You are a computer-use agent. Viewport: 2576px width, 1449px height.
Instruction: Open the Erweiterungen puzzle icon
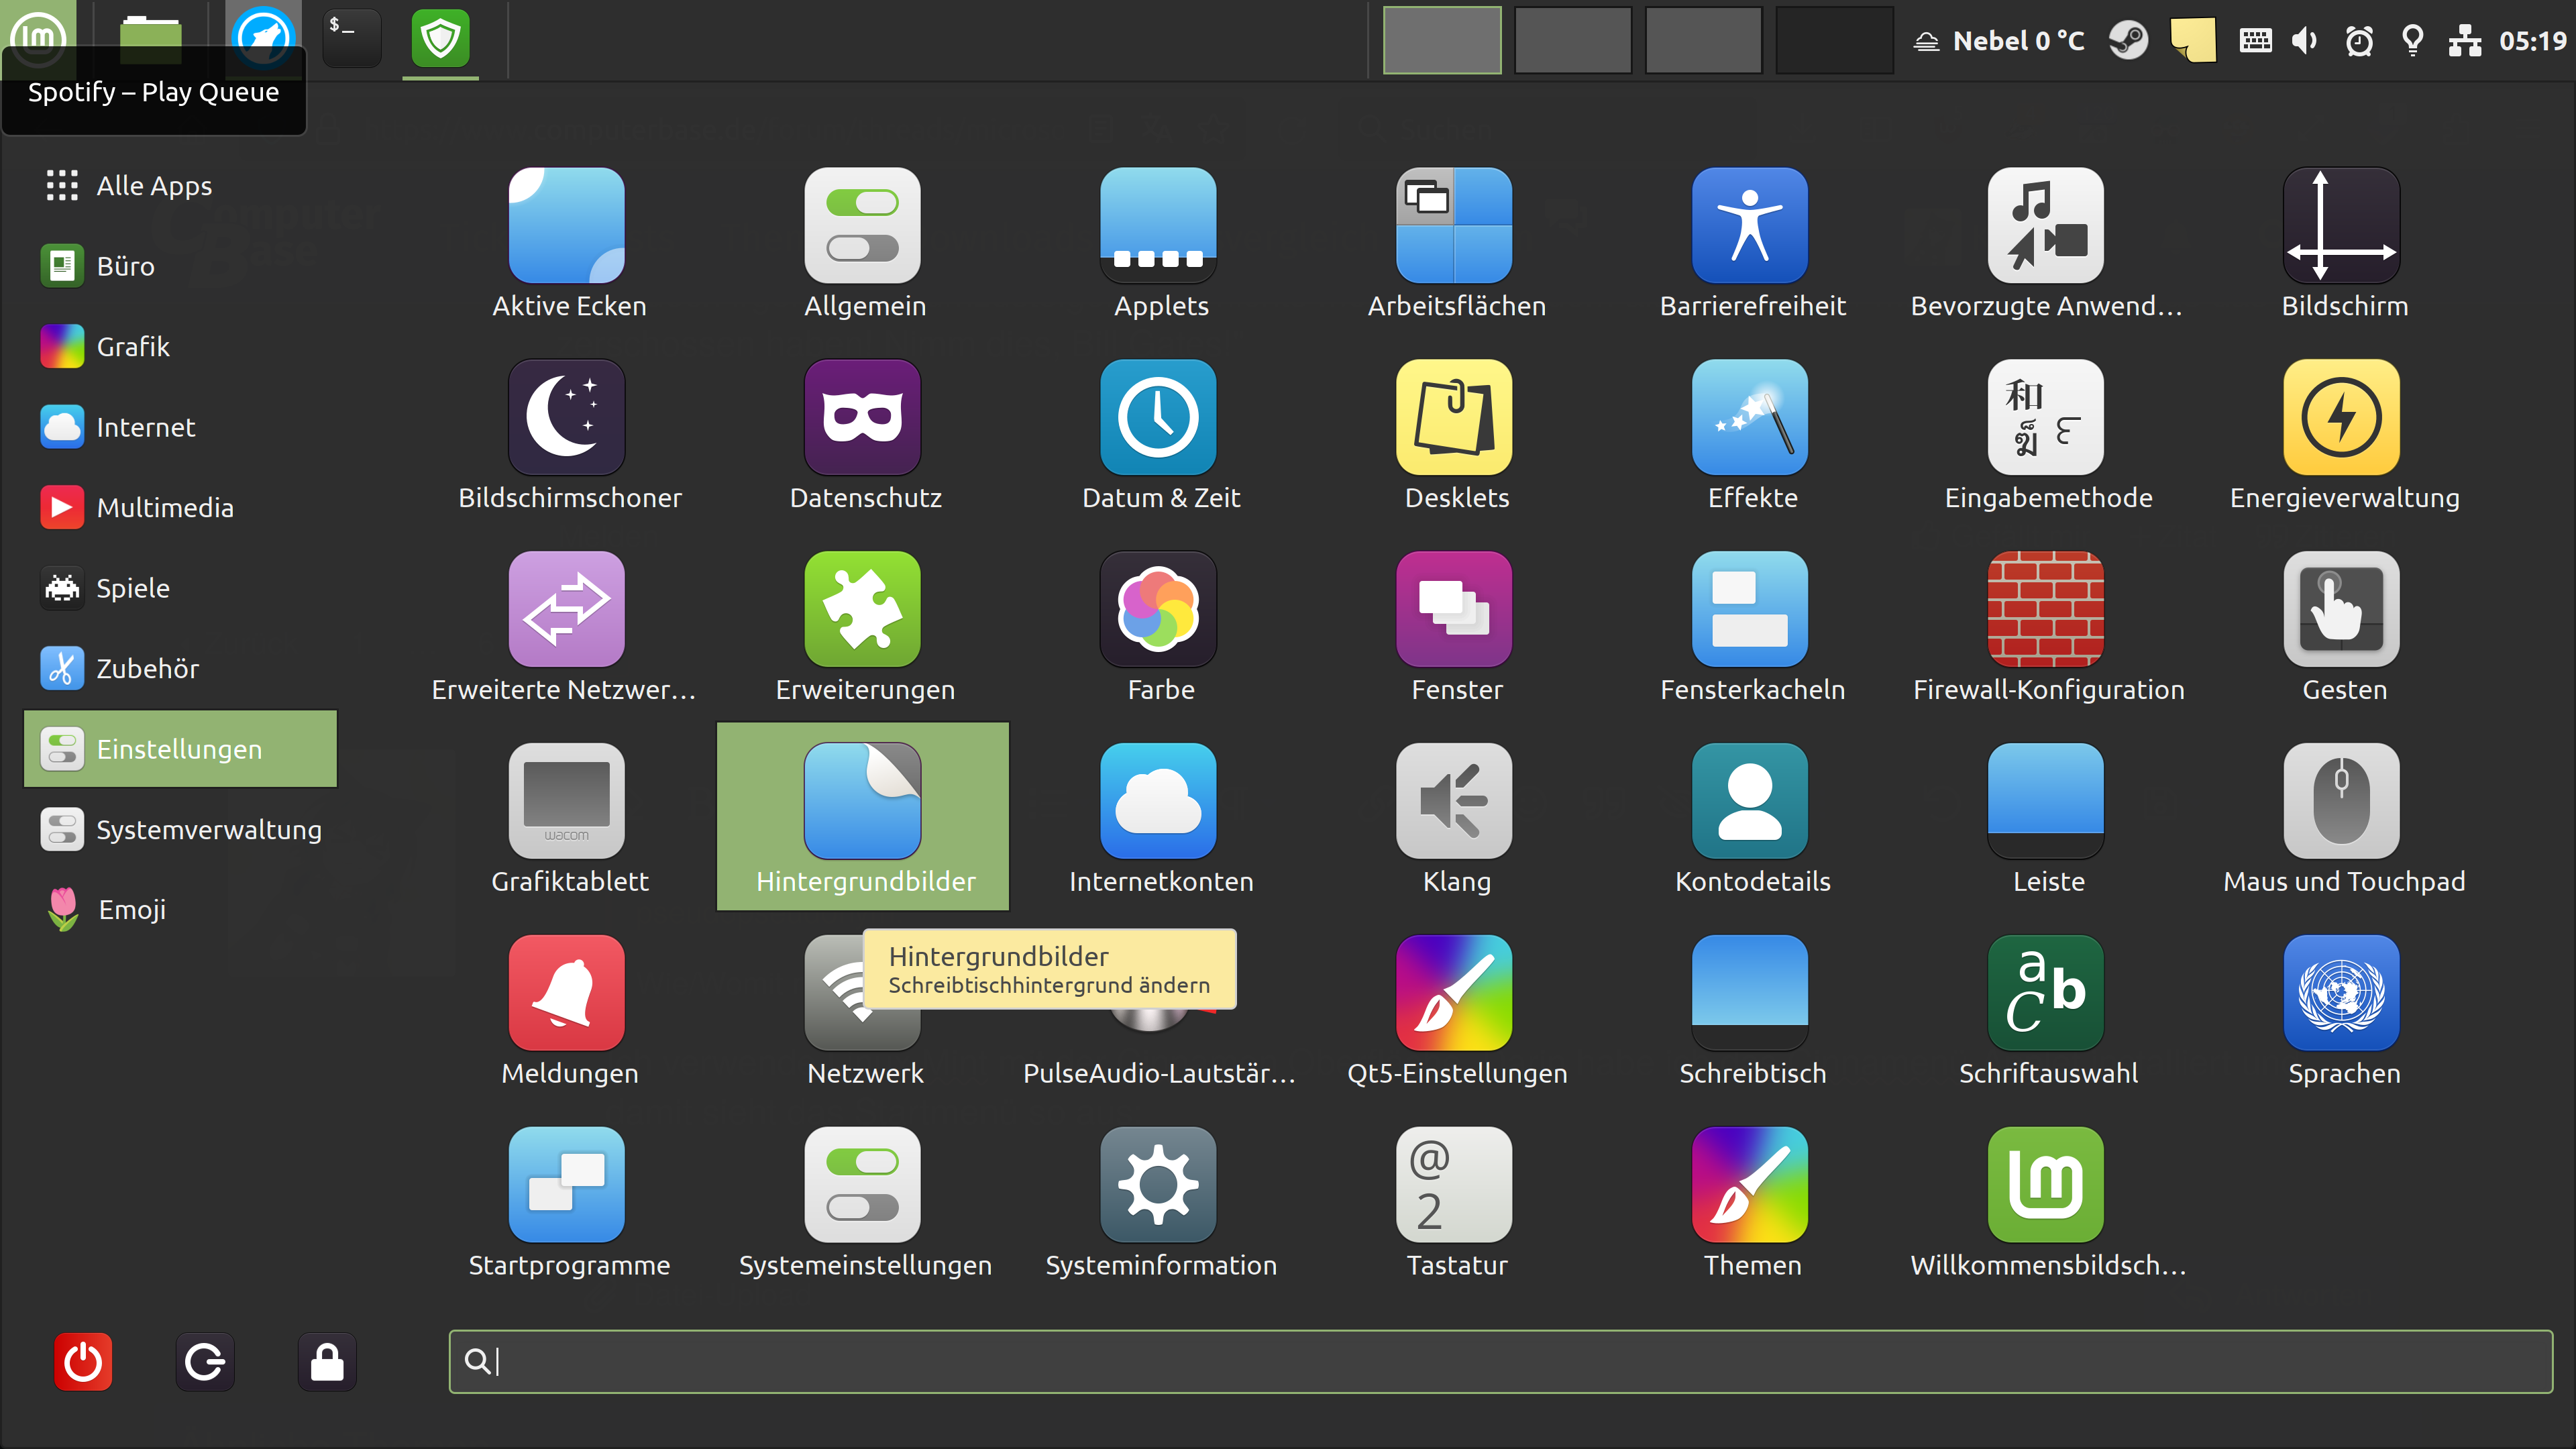click(862, 609)
